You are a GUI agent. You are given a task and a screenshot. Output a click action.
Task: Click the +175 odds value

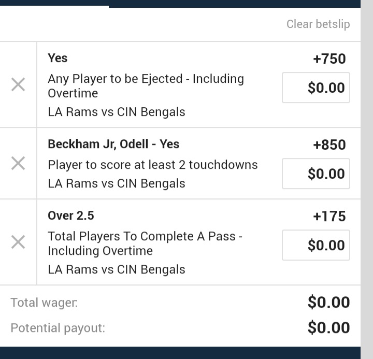pyautogui.click(x=329, y=217)
